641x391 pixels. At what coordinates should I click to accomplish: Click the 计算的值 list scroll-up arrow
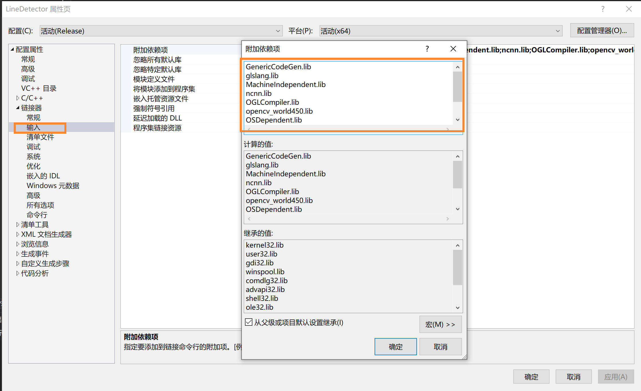[458, 156]
